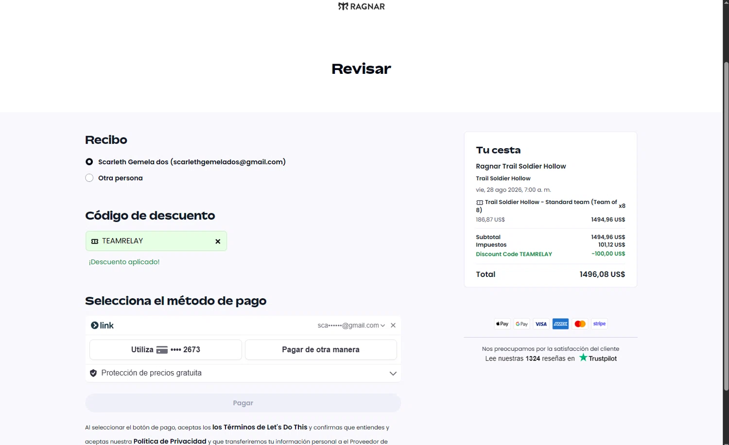Open los Términos de Let's Do This
This screenshot has height=445, width=729.
pyautogui.click(x=260, y=428)
